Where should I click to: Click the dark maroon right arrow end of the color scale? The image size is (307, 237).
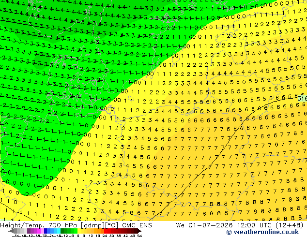click(x=139, y=231)
